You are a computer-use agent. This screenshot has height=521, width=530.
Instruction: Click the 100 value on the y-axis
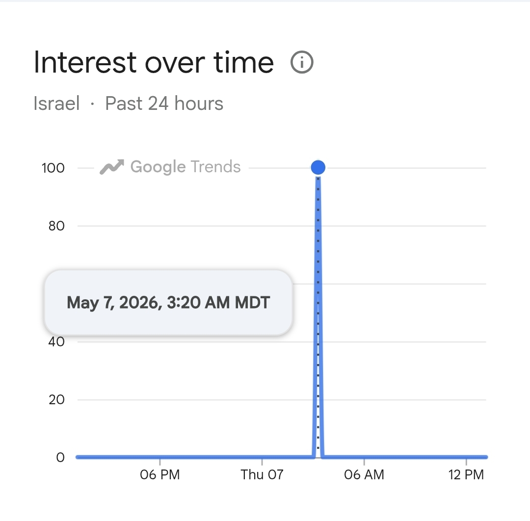click(x=53, y=168)
